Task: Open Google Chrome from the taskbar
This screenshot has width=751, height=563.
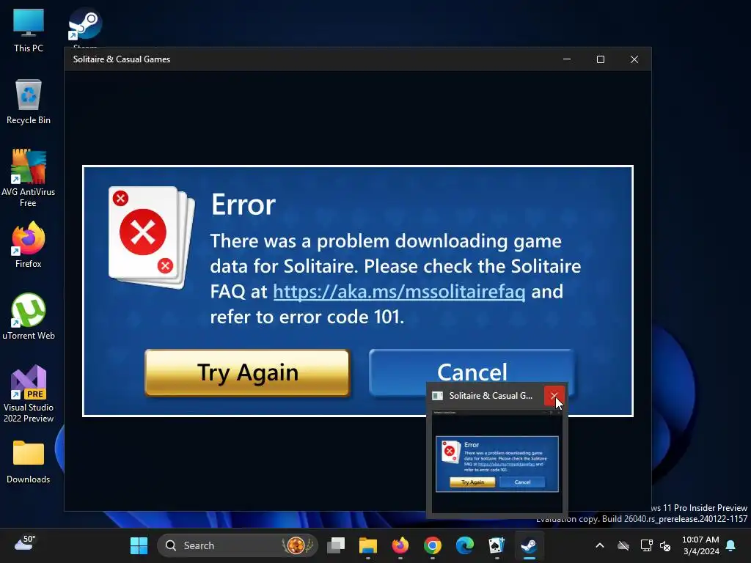Action: (x=433, y=545)
